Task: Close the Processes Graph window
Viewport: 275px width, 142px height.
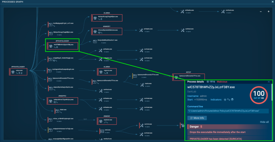Action: pos(273,2)
